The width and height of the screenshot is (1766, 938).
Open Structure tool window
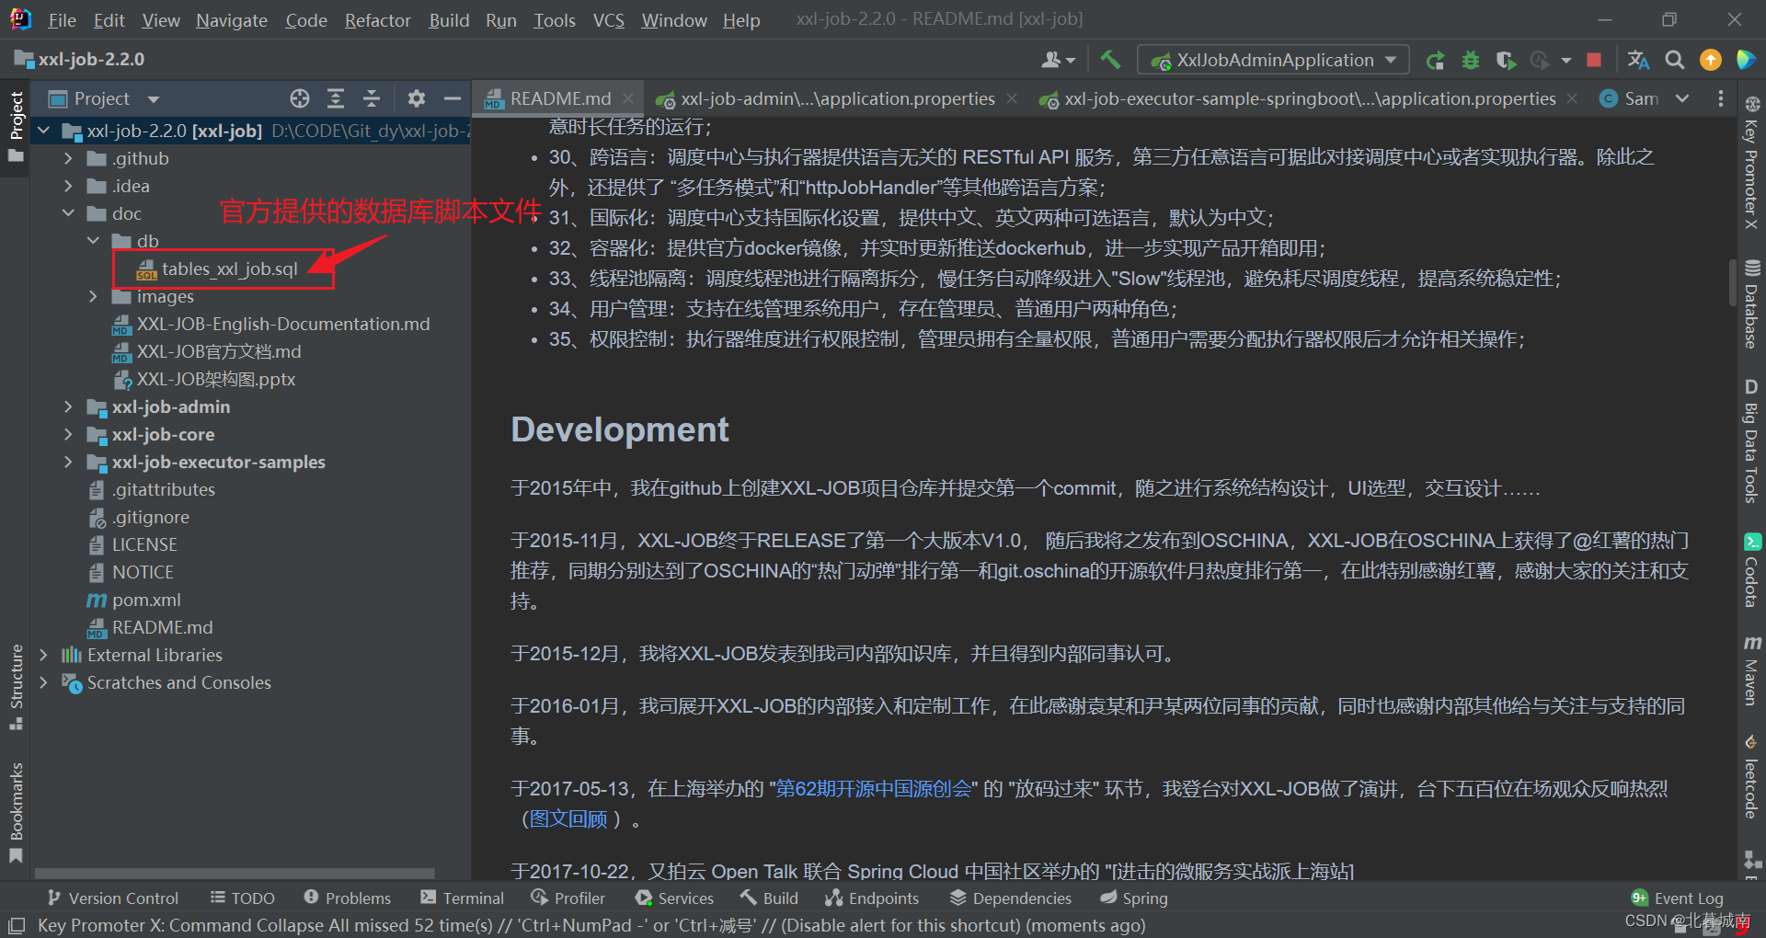(16, 687)
